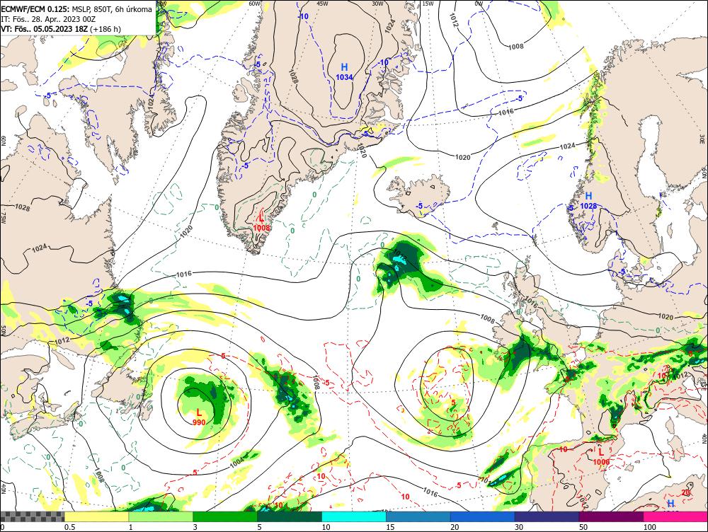
Task: Click the 'L 1008' low over southern Greenland
Action: point(261,223)
